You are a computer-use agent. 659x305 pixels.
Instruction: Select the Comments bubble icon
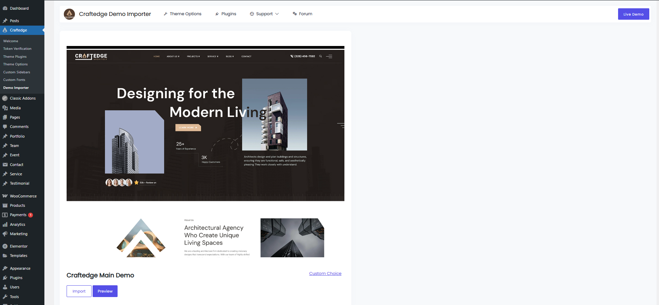[5, 127]
